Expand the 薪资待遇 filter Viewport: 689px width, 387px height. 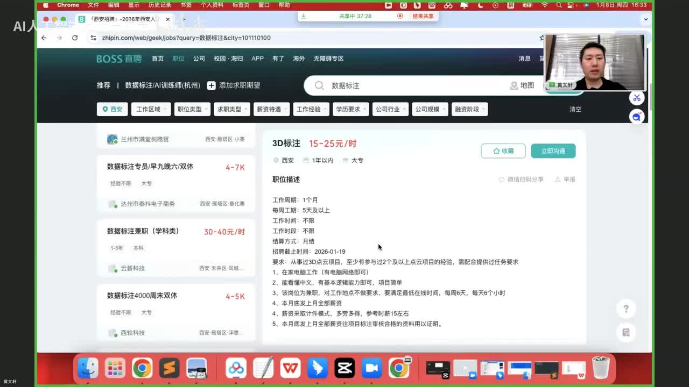click(x=271, y=109)
